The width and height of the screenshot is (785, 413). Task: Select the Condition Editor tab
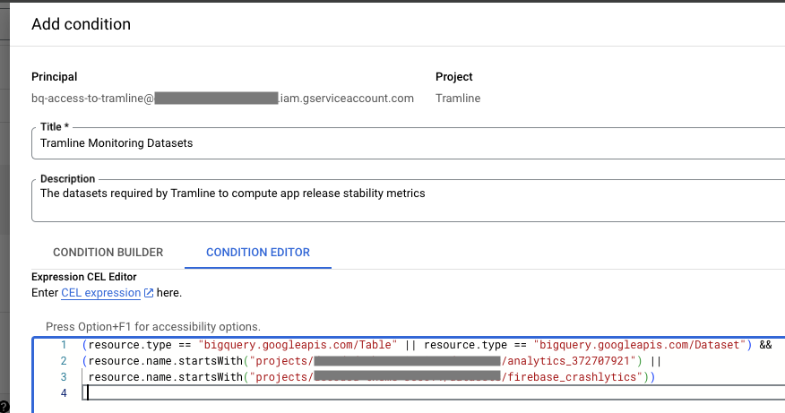point(258,253)
